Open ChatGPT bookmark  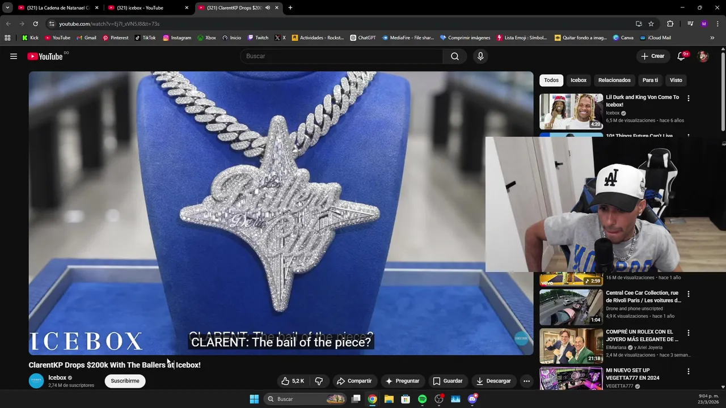point(363,38)
